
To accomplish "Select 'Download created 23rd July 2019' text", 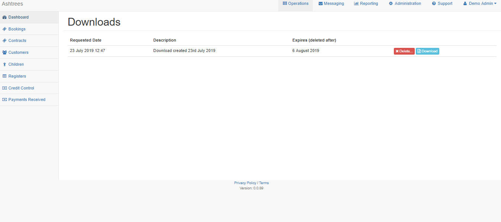I will tap(184, 50).
